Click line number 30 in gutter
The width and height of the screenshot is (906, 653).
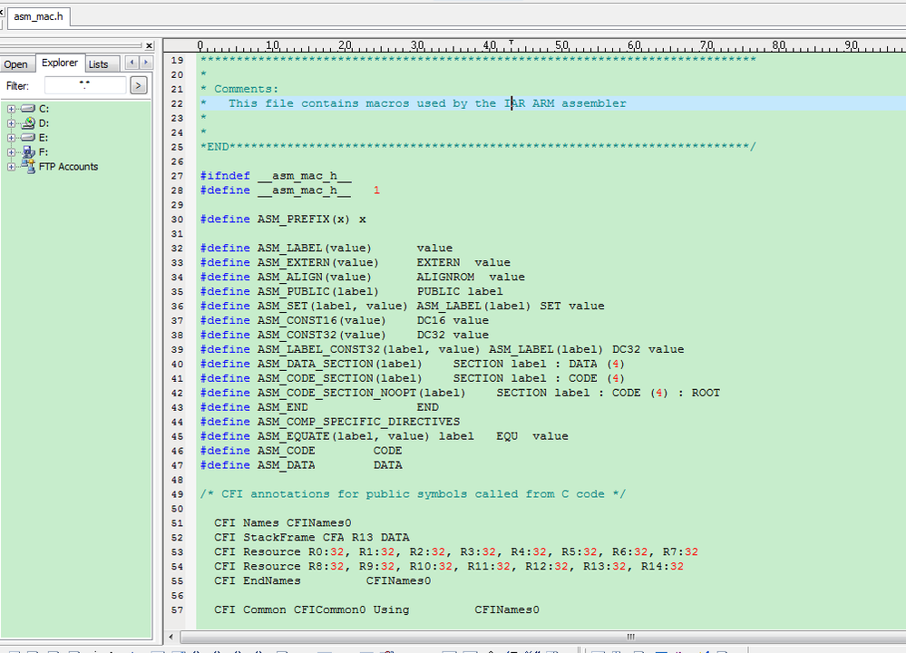coord(177,219)
